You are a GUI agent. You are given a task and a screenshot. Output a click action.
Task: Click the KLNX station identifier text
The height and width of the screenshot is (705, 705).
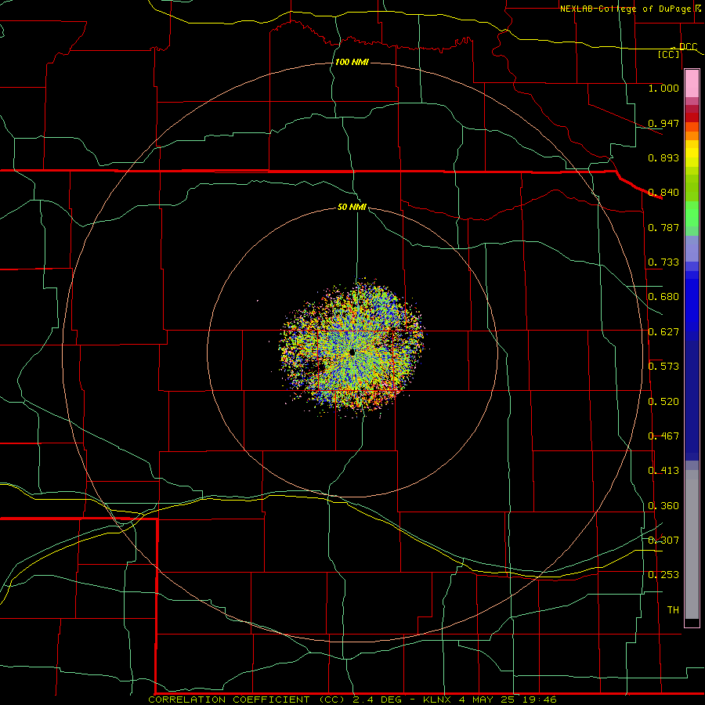click(x=439, y=700)
